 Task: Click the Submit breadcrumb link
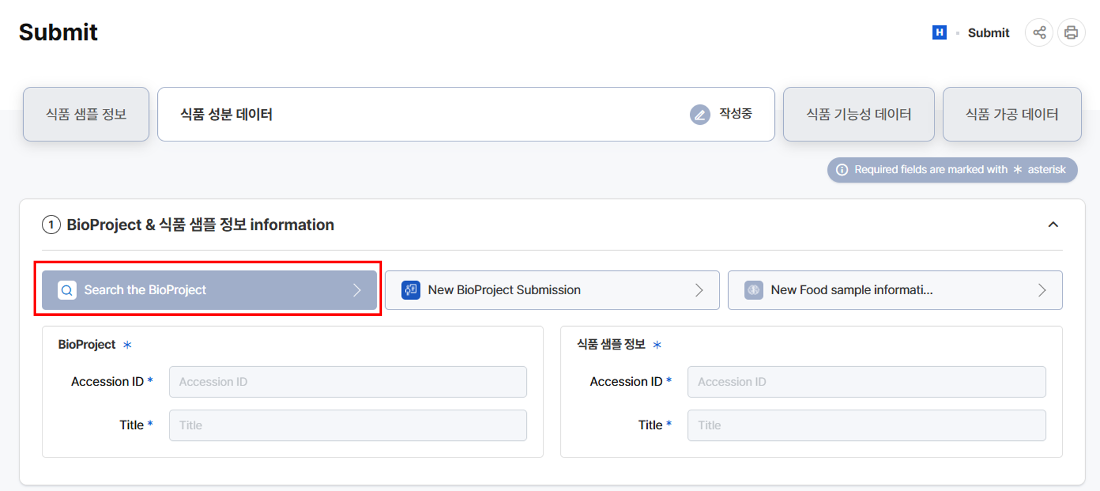tap(988, 33)
